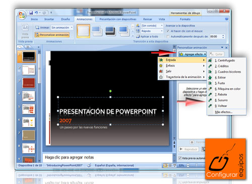Toggle Al hacer clic con el mouse
This screenshot has height=184, width=252.
(168, 31)
